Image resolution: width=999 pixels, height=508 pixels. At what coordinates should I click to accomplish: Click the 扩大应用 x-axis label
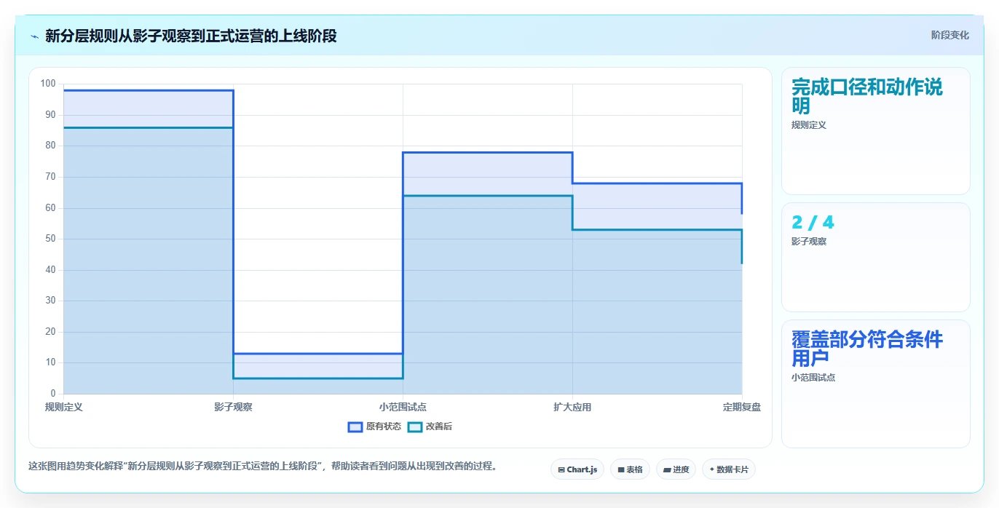[572, 407]
